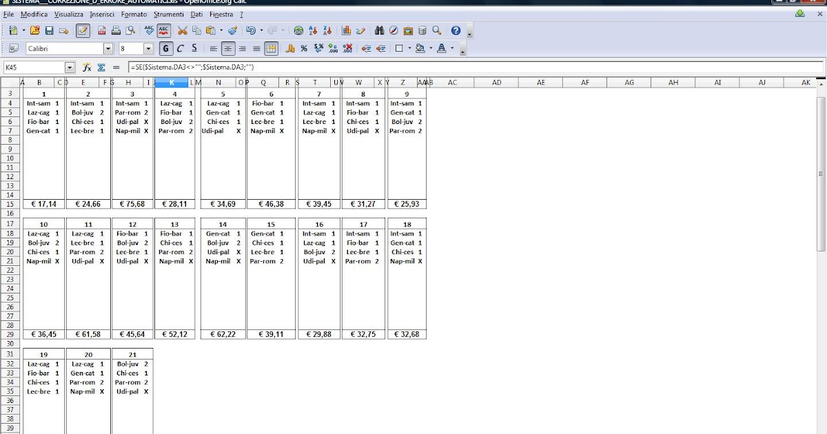Expand the Name Box dropdown
Screen dimensions: 827x434
pos(70,68)
